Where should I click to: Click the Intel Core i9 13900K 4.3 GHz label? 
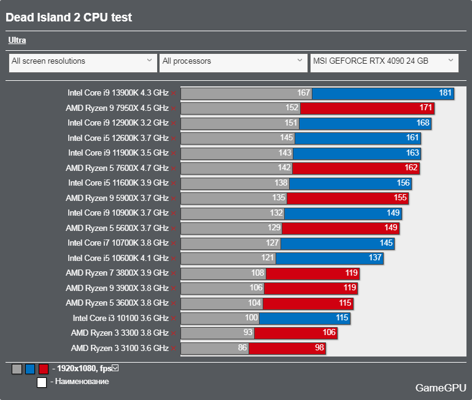(118, 93)
